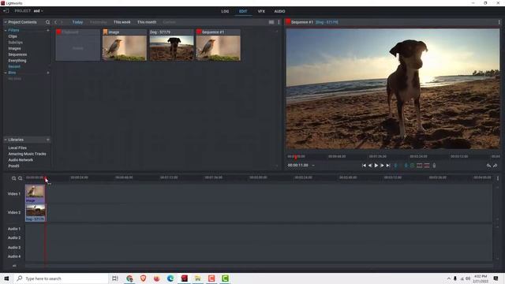Switch to the LOG tab

click(x=225, y=11)
